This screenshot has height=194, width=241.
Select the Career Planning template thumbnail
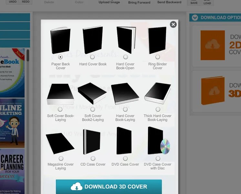[12, 171]
